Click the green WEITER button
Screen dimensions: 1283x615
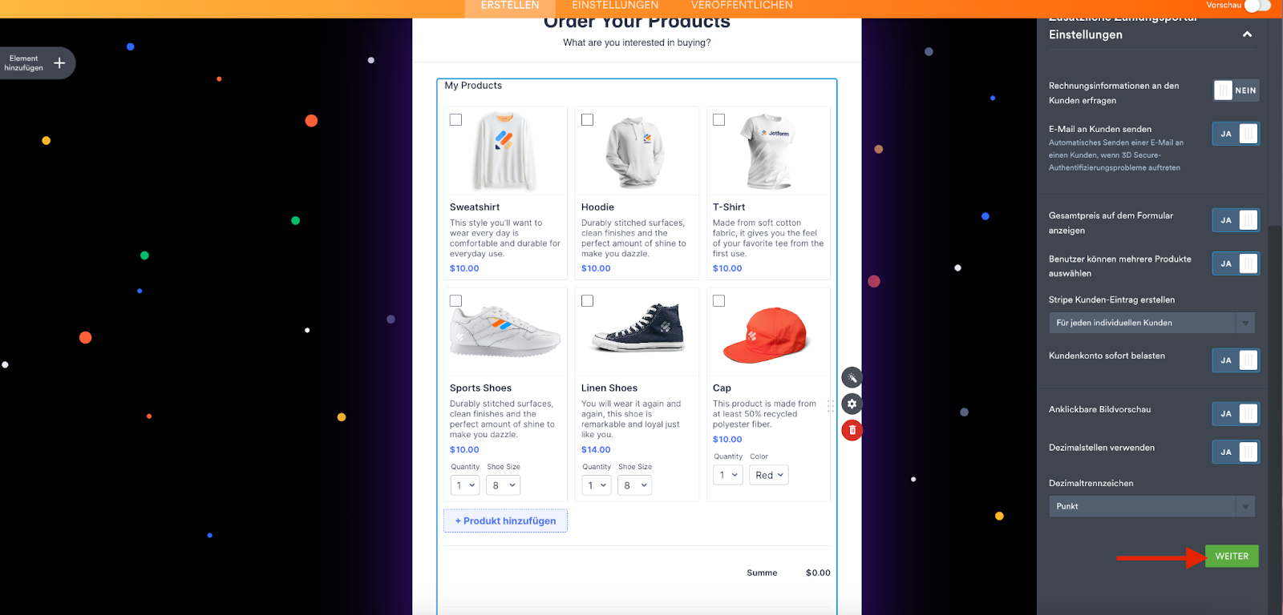1232,556
